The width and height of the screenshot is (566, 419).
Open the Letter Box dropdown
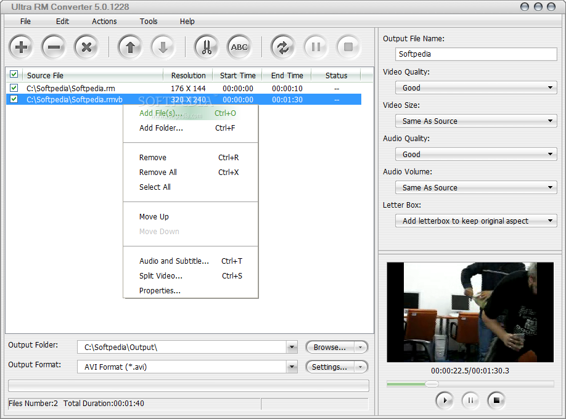[476, 221]
